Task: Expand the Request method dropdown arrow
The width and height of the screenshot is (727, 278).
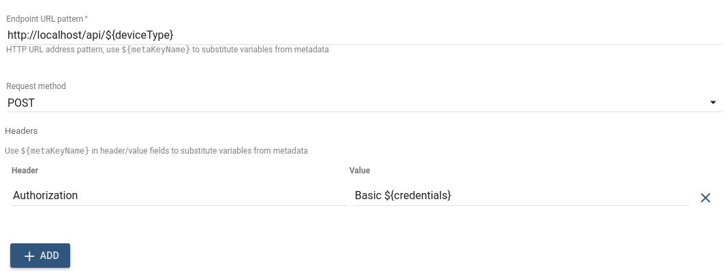Action: pos(713,103)
